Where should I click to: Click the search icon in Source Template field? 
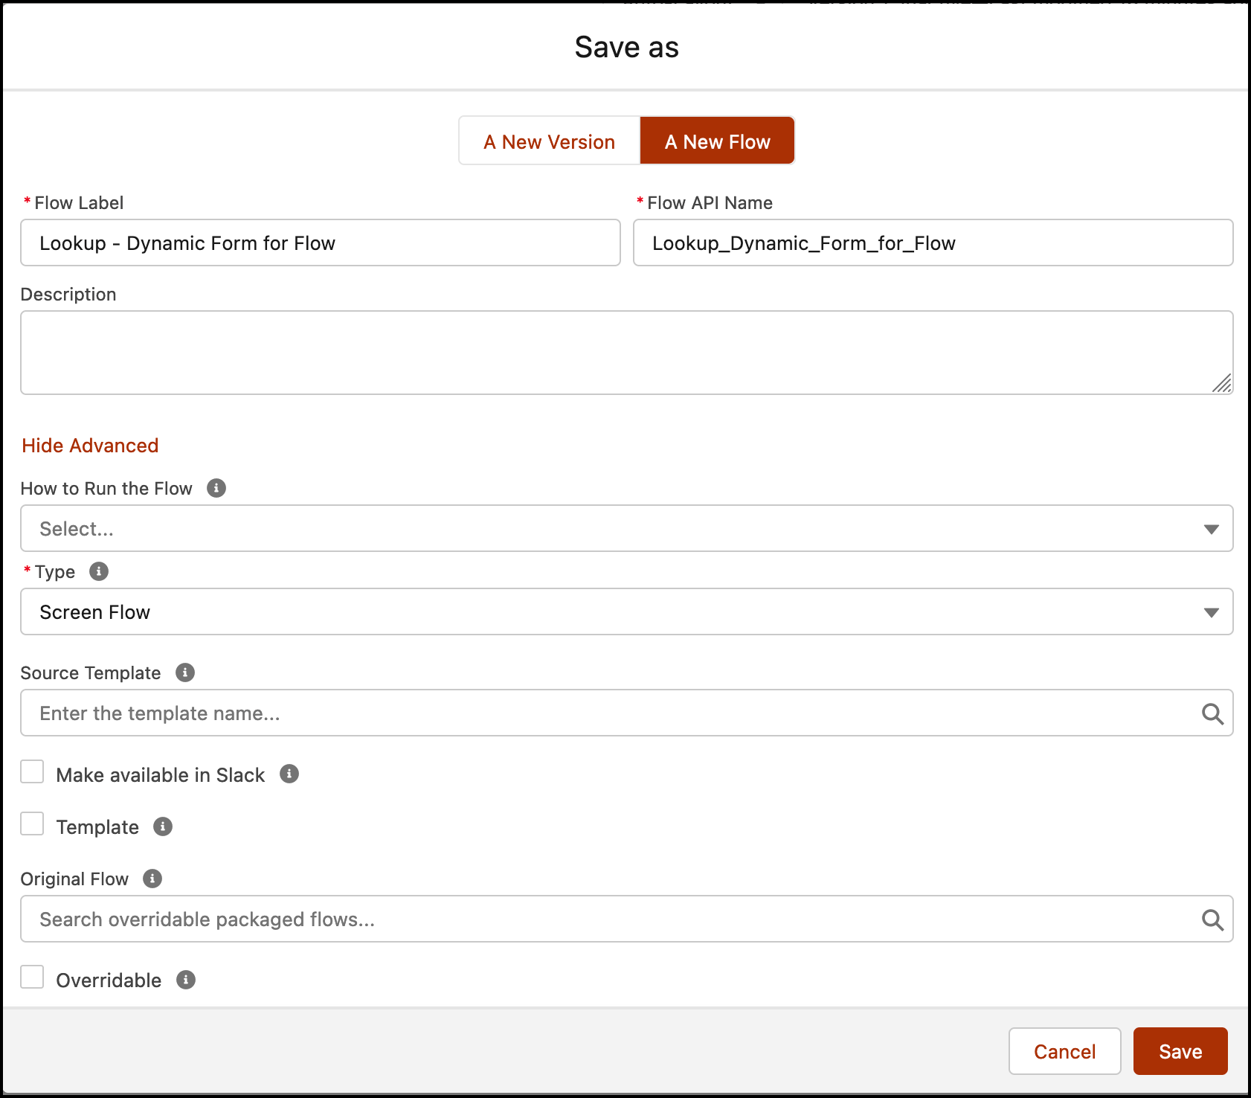coord(1212,713)
